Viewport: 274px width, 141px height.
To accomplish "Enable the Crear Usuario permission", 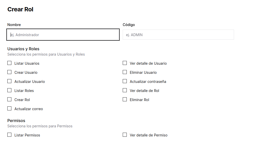I will 9,72.
